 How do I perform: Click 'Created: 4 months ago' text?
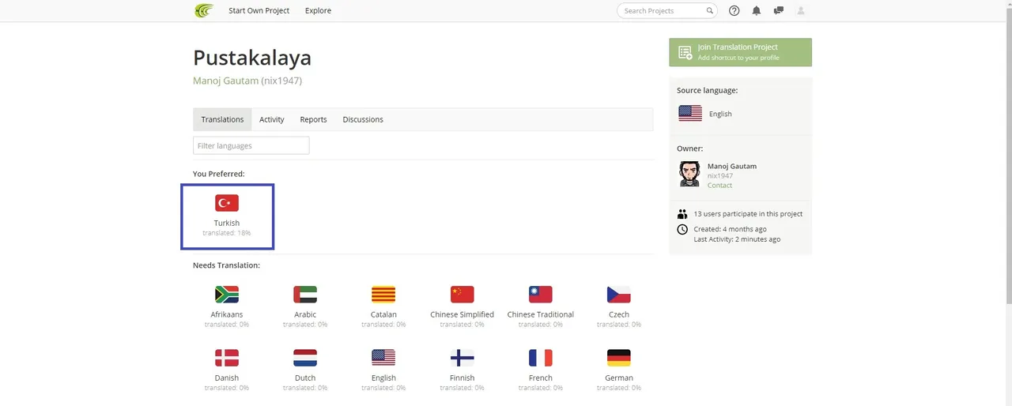point(730,230)
